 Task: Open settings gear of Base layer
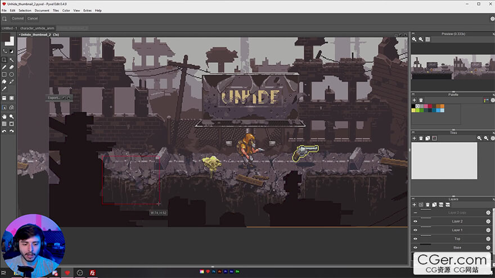[488, 248]
